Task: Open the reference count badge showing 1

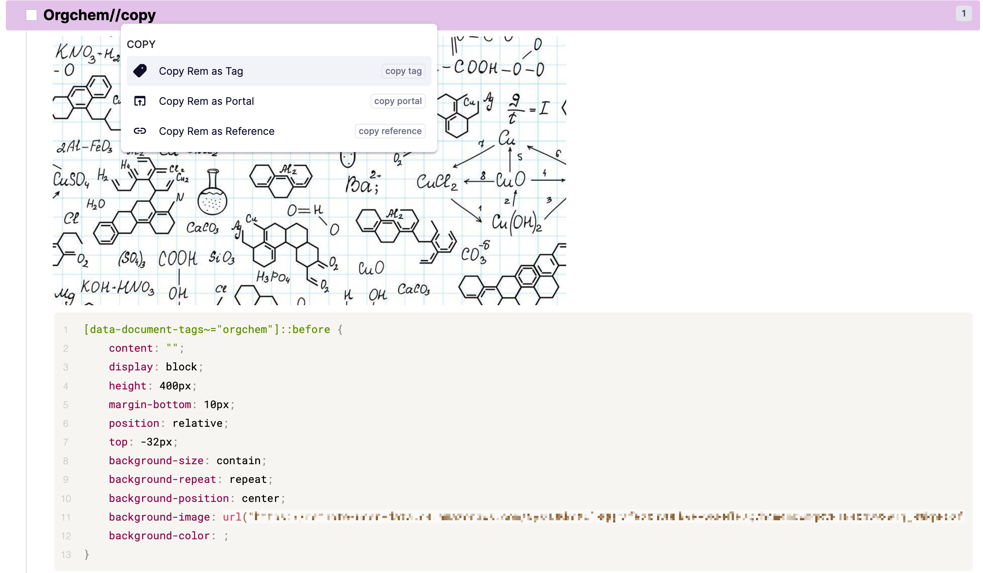Action: coord(963,14)
